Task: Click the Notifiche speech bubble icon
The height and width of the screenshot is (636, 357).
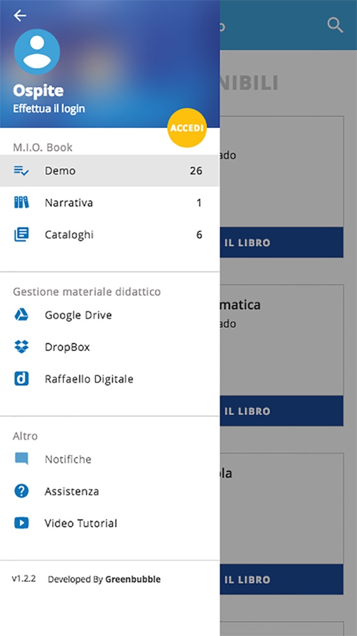Action: (21, 459)
